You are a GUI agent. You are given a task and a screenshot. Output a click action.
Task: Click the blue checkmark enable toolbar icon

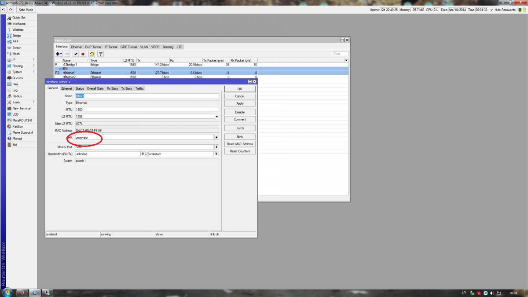point(76,54)
